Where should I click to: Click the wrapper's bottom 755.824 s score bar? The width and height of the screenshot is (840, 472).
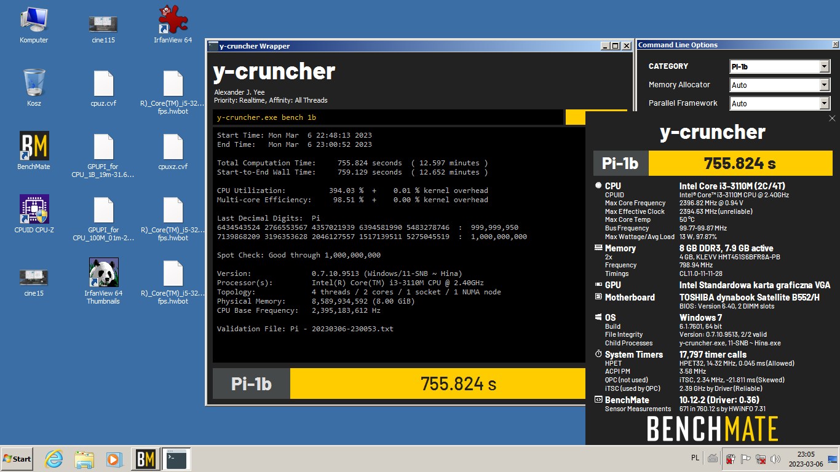coord(437,383)
